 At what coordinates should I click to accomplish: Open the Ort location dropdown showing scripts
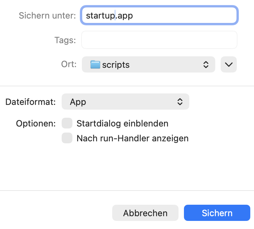click(x=148, y=64)
